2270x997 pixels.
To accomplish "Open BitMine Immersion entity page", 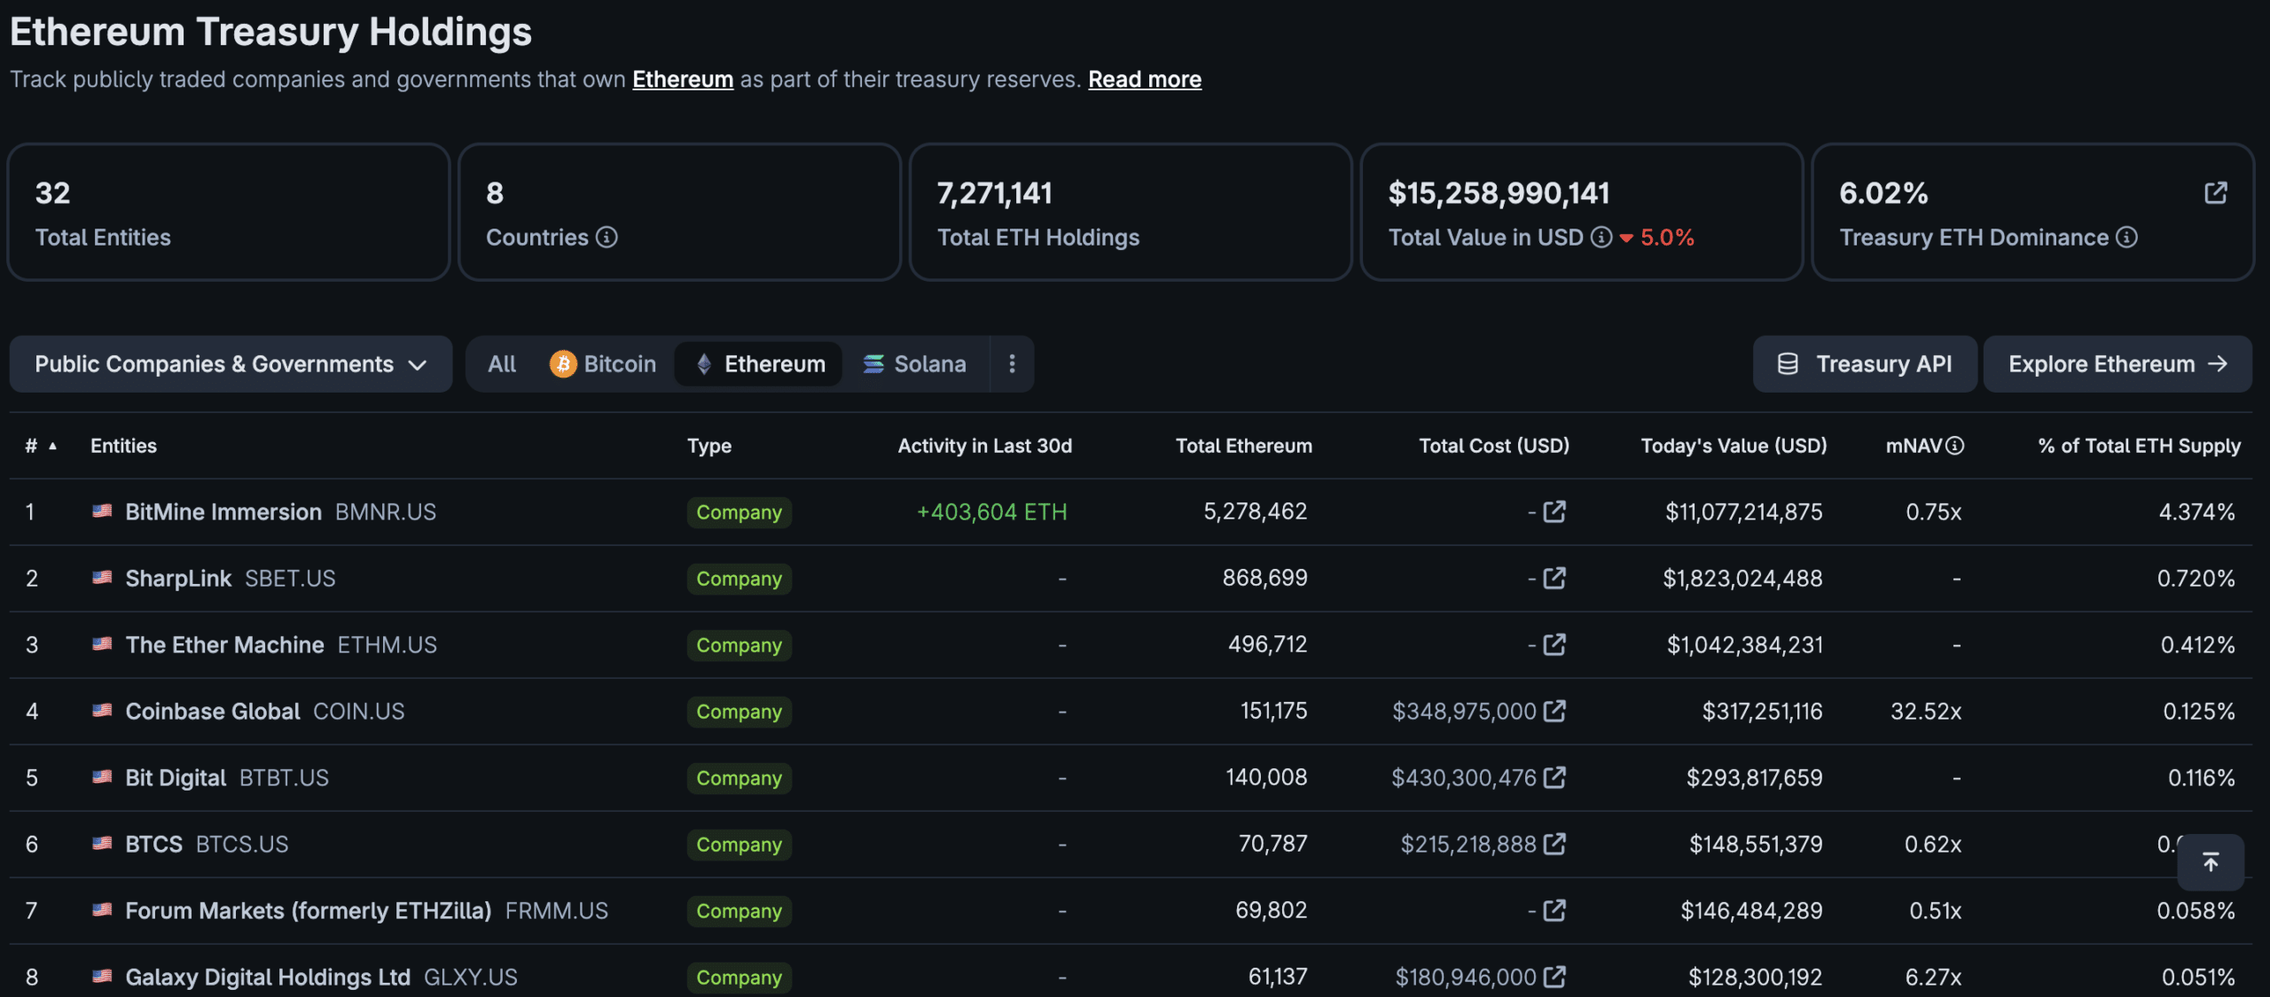I will click(223, 511).
